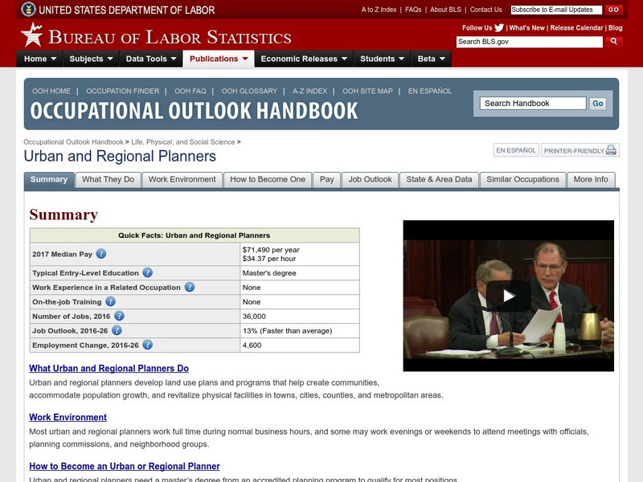Open the FAQs link in header

point(413,10)
